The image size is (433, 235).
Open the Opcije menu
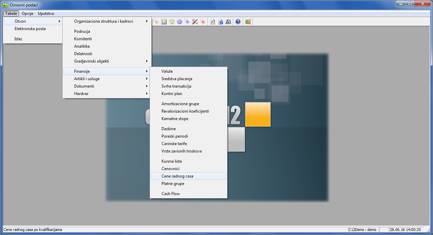tap(27, 14)
